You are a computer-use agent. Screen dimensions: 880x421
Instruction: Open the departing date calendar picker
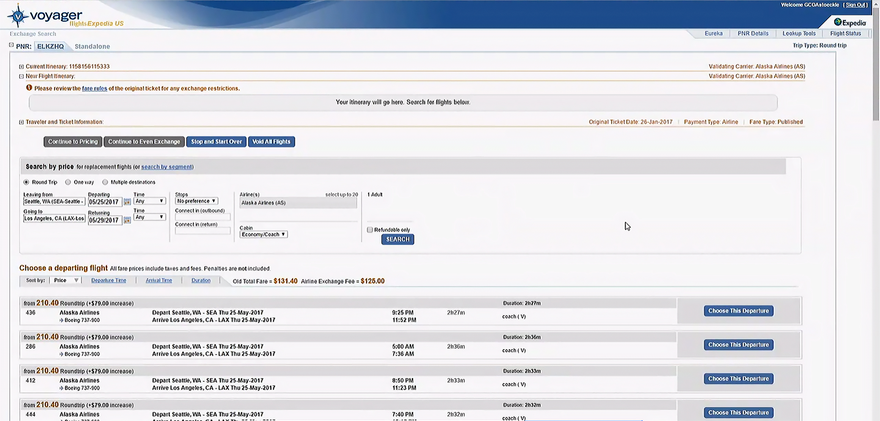[x=127, y=202]
